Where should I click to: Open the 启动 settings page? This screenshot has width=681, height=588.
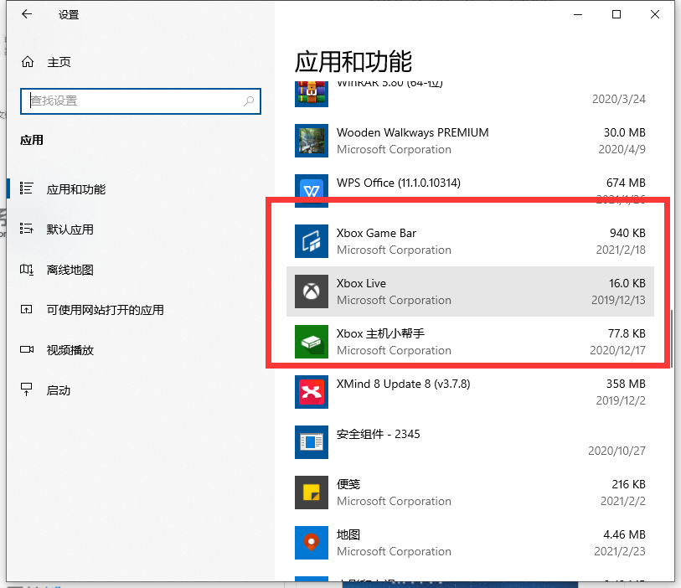click(x=58, y=390)
